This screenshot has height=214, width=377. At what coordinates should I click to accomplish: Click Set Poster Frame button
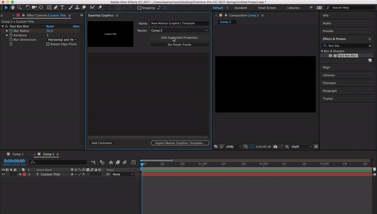(179, 45)
